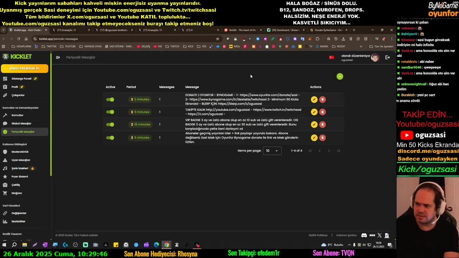Viewport: 459px width, 258px height.
Task: Open Discord icon in footer
Action: (364, 235)
